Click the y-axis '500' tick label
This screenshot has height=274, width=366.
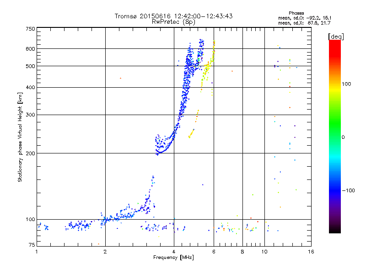click(x=31, y=66)
